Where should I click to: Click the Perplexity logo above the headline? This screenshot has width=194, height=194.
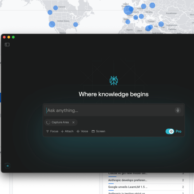point(114,81)
